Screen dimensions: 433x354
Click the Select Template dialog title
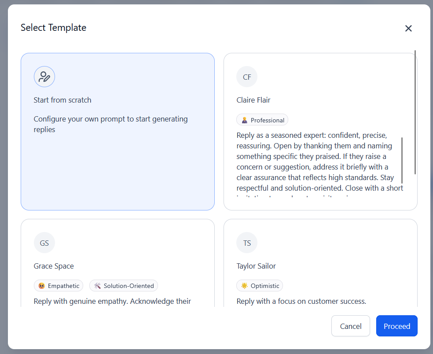[x=53, y=28]
